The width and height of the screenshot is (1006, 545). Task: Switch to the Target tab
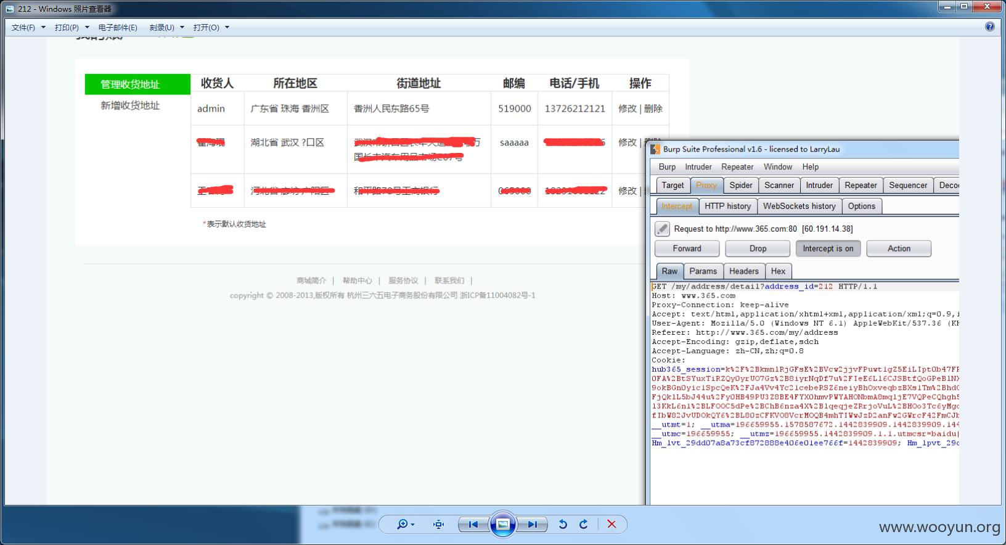pos(673,186)
